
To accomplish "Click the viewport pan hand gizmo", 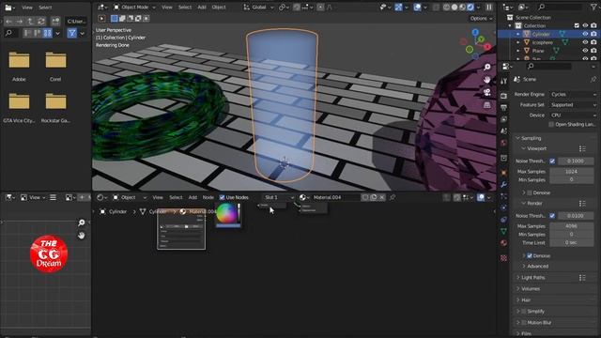I will click(486, 80).
